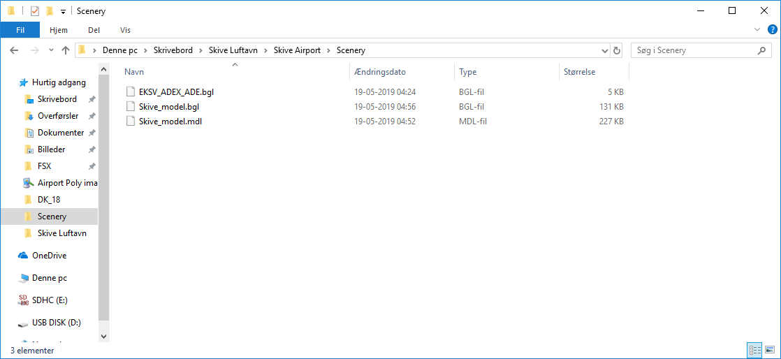Click Skive Airport in address path
The width and height of the screenshot is (781, 359).
(x=297, y=50)
